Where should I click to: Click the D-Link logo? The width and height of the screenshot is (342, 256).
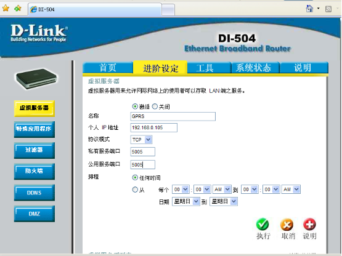pyautogui.click(x=39, y=33)
